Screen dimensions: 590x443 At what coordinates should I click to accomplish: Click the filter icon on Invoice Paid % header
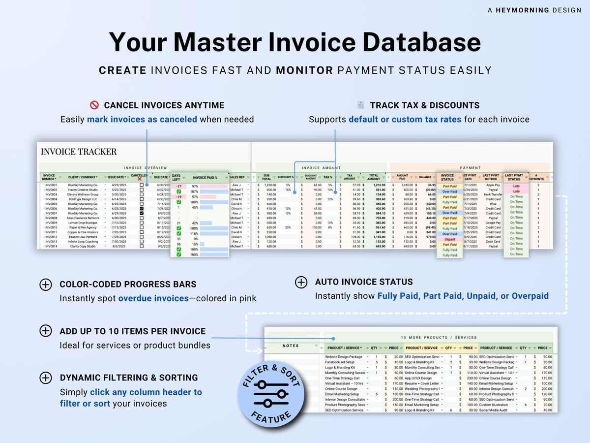(x=227, y=178)
